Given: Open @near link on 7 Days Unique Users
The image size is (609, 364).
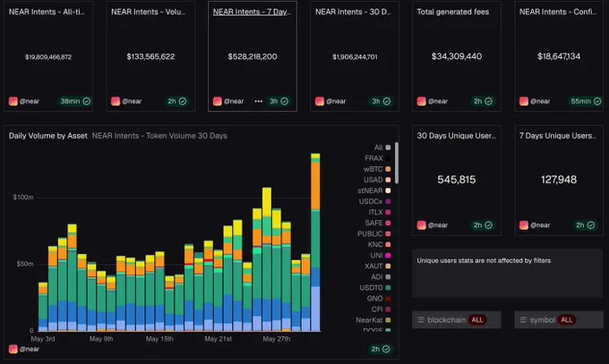Looking at the screenshot, I should point(540,225).
